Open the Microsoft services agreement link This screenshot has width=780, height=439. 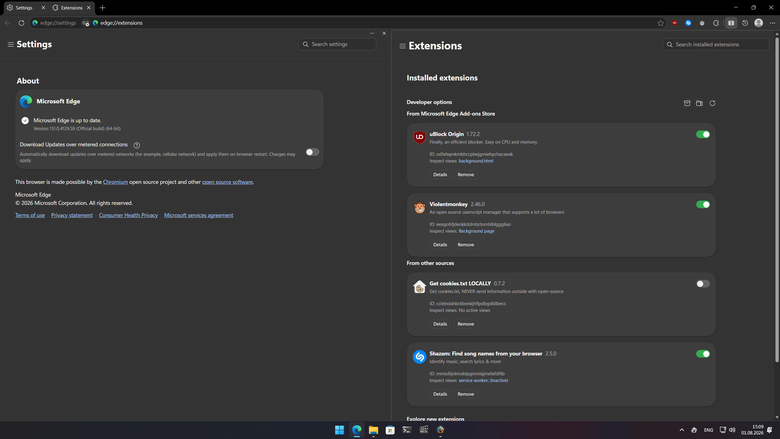point(199,215)
